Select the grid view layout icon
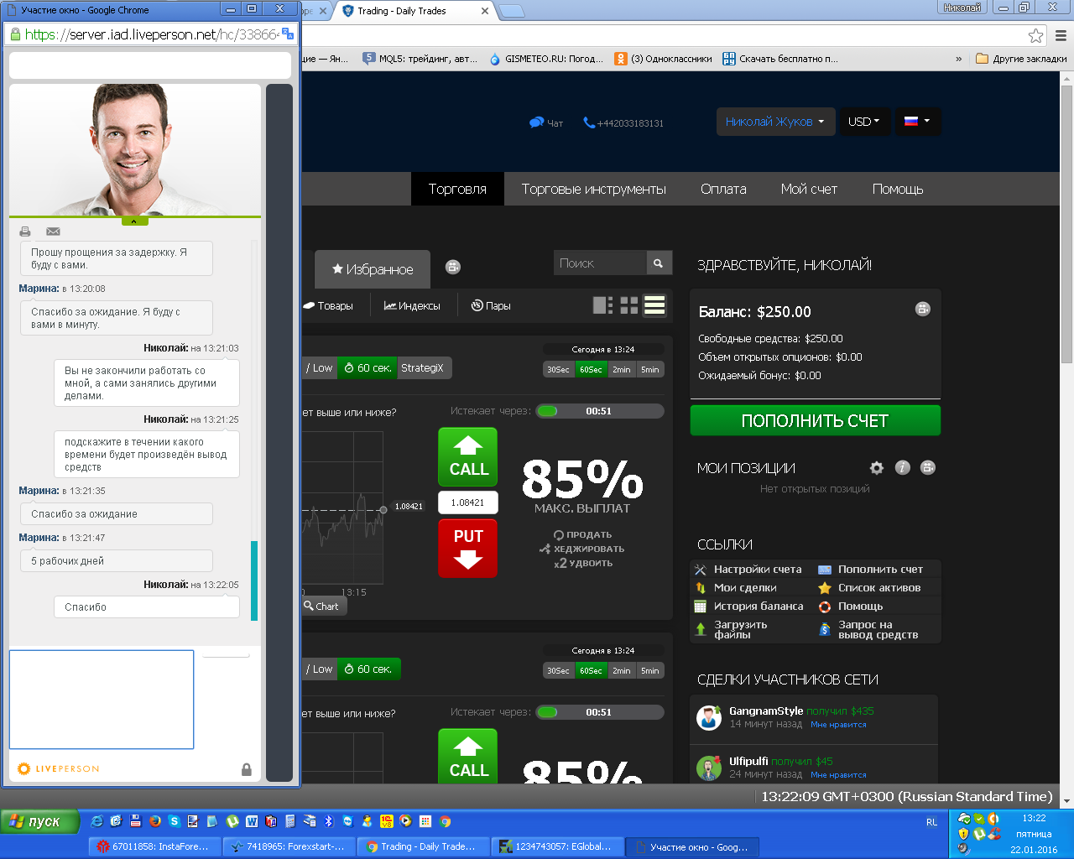The image size is (1074, 859). coord(629,305)
